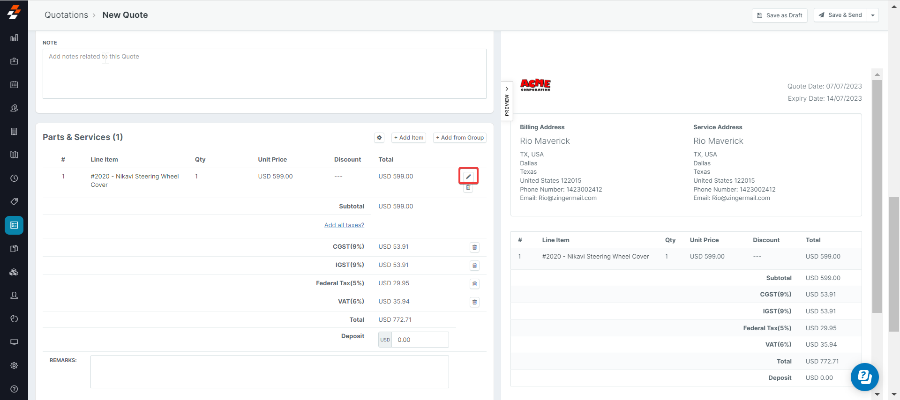Click the Add Item button

click(408, 138)
